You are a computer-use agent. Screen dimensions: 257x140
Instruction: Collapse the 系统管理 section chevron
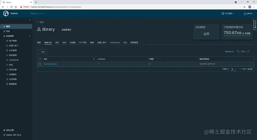pyautogui.click(x=30, y=36)
